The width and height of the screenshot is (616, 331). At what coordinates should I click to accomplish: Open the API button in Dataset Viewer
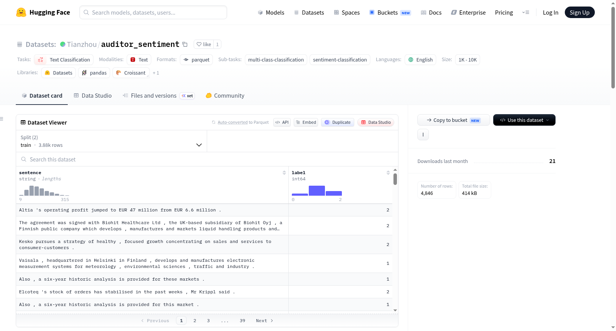tap(282, 122)
